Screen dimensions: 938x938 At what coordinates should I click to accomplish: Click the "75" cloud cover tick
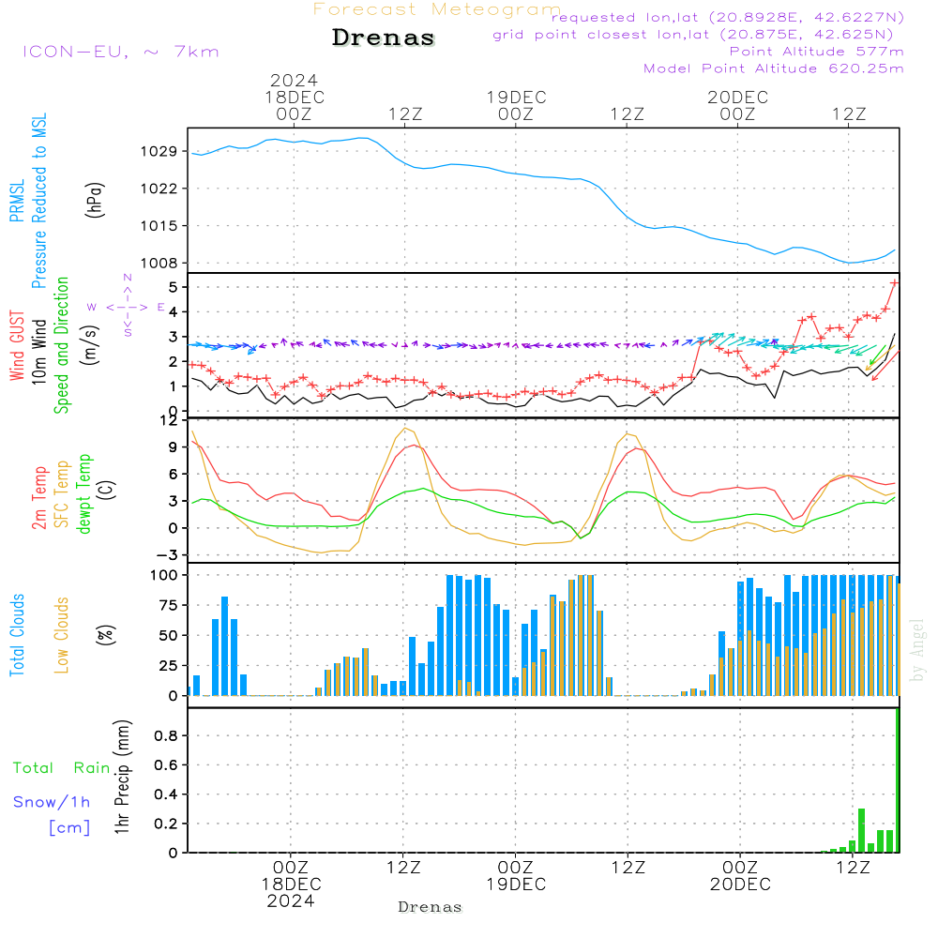[x=169, y=605]
